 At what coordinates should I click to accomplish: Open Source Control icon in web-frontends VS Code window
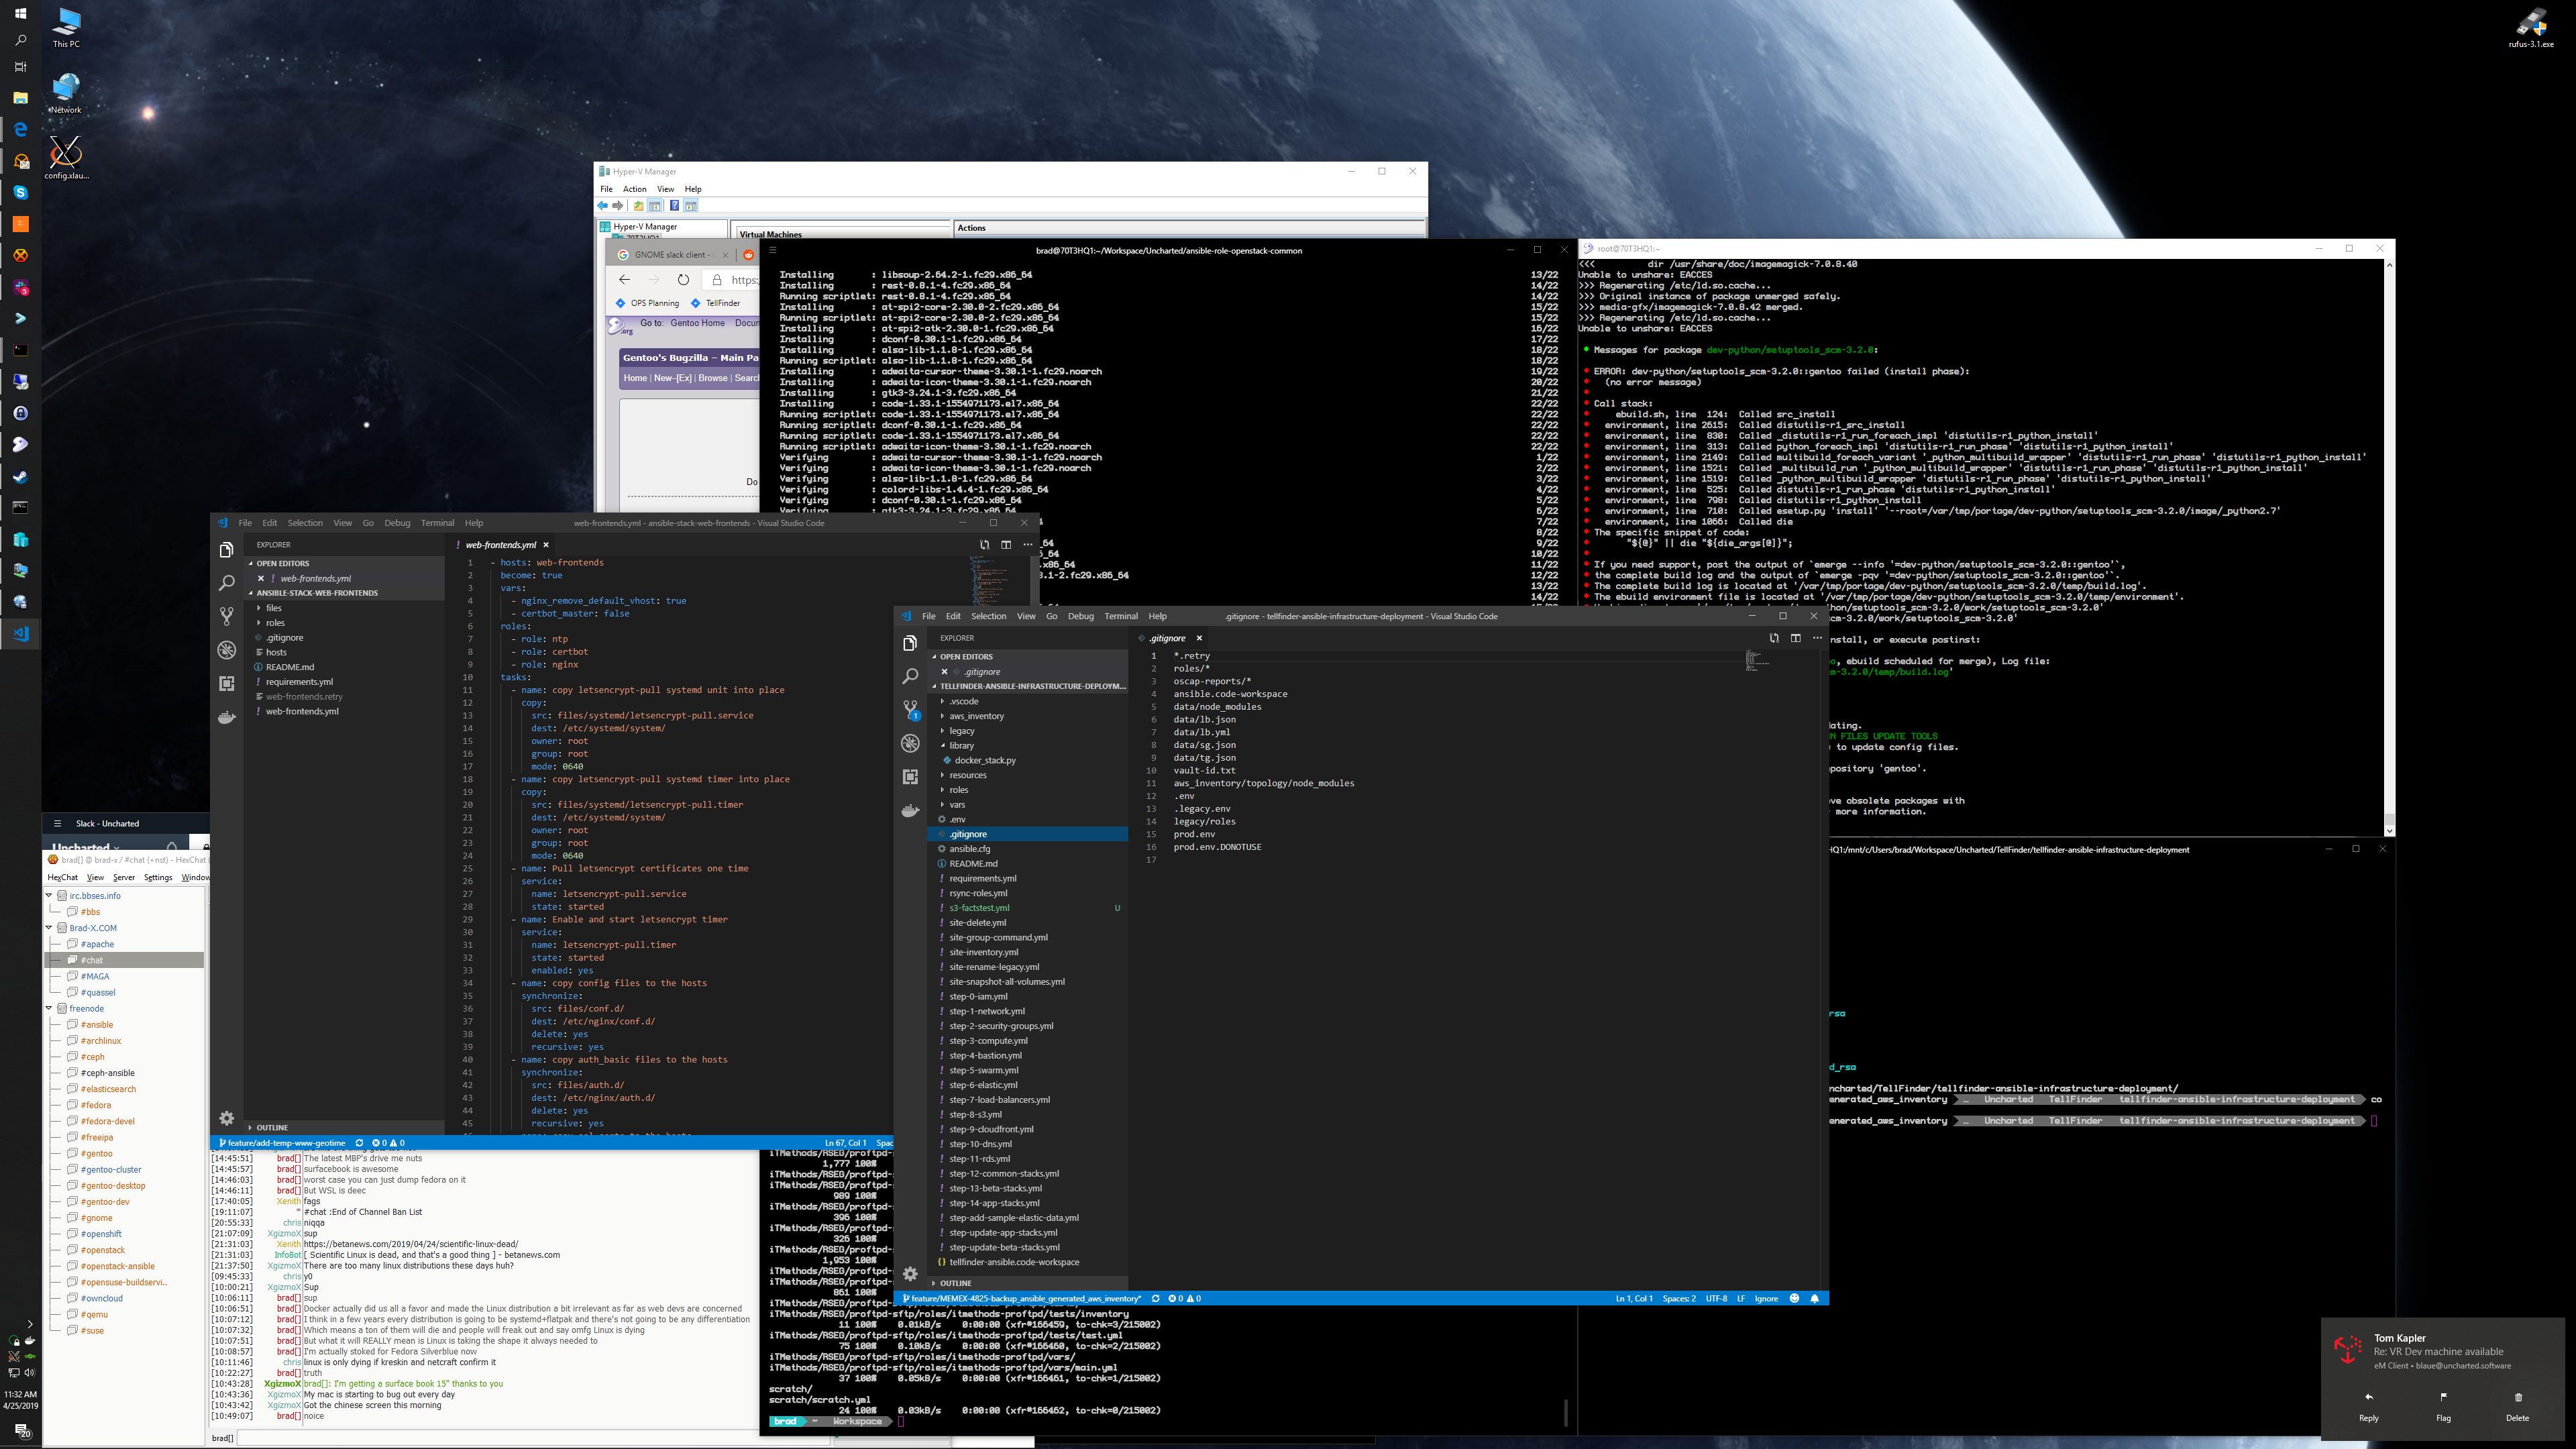pyautogui.click(x=227, y=617)
